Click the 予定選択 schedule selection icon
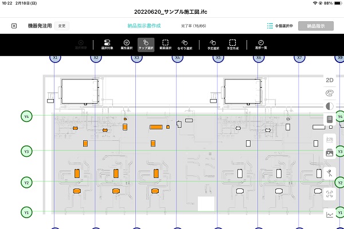The image size is (344, 229). (x=213, y=44)
